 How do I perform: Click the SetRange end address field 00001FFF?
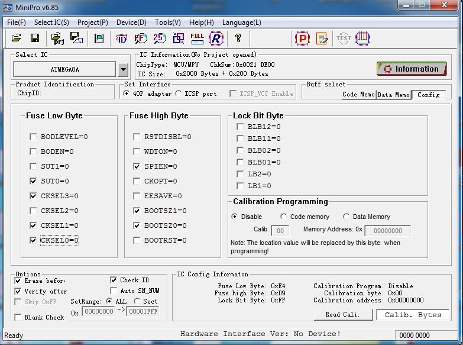coord(143,311)
